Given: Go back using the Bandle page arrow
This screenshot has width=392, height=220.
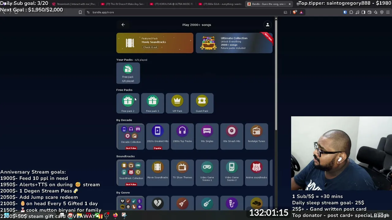Looking at the screenshot, I should click(123, 25).
